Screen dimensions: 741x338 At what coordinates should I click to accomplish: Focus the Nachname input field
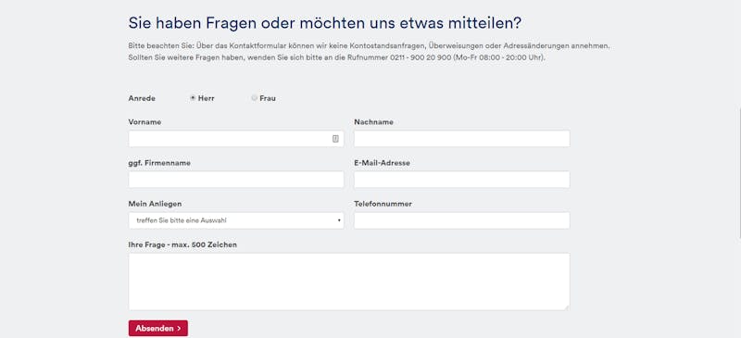tap(461, 139)
